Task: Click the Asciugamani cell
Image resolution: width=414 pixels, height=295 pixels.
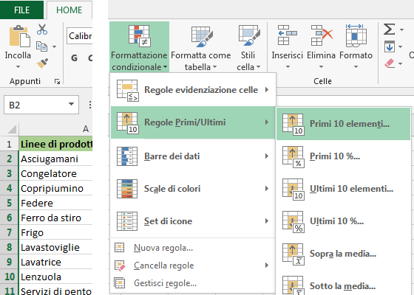Action: click(55, 159)
